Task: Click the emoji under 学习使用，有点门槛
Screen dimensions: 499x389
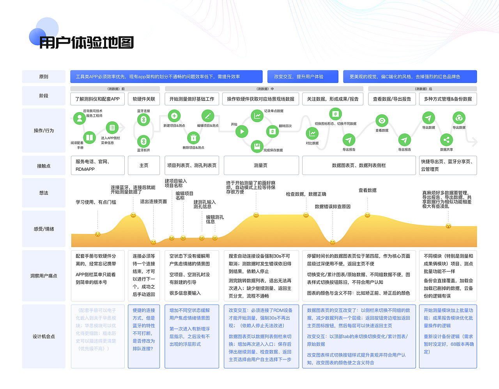Action: 98,234
